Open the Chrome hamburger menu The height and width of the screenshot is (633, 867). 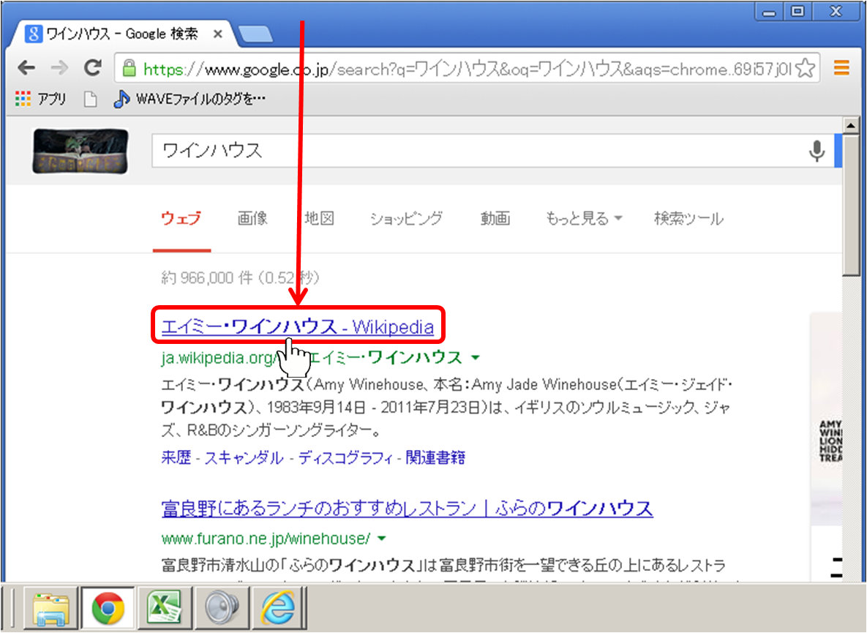[x=841, y=69]
